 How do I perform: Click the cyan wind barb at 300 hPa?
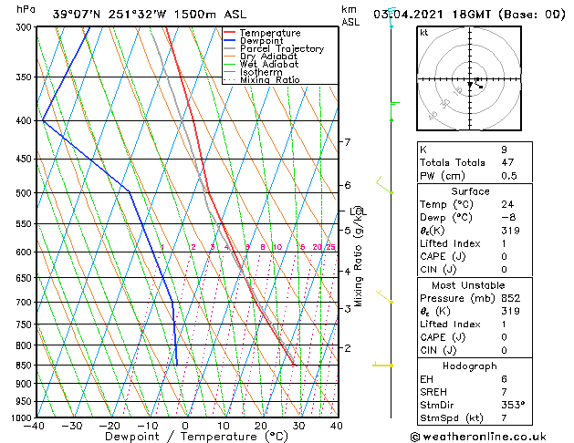click(391, 17)
